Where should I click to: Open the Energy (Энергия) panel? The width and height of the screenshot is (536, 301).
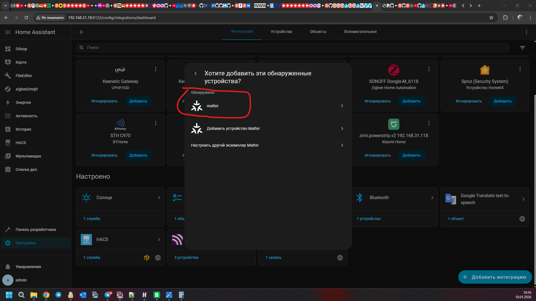click(23, 102)
